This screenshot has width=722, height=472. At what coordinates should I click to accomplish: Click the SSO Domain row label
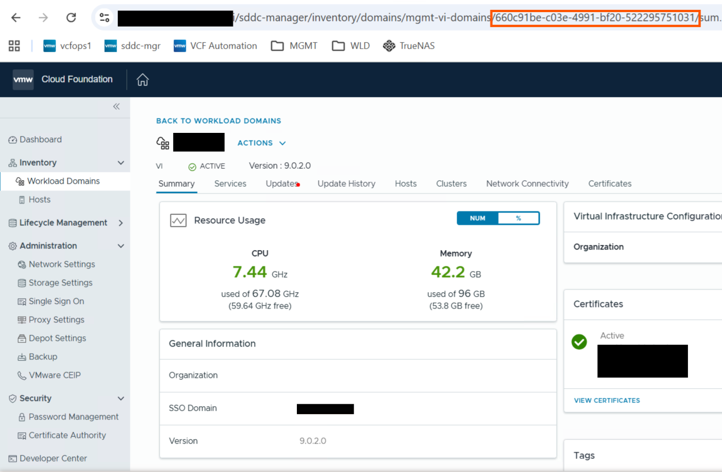[193, 408]
